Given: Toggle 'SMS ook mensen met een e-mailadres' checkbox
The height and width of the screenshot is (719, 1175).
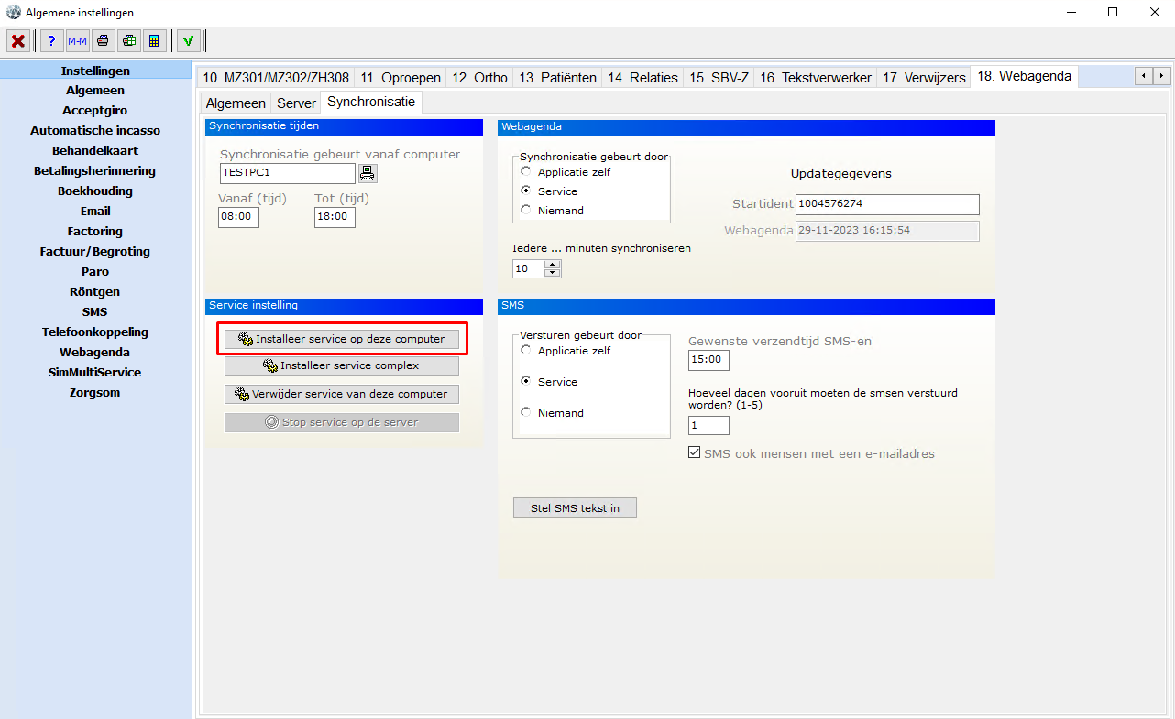Looking at the screenshot, I should [x=694, y=452].
